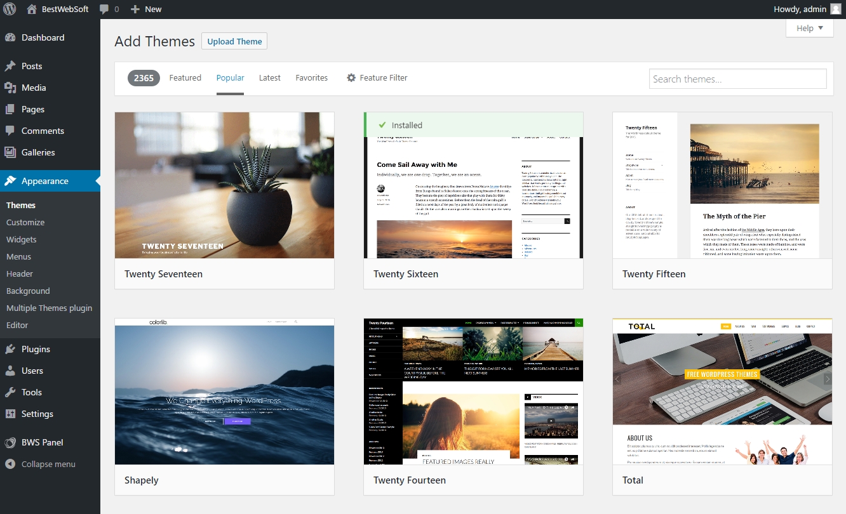
Task: Click the Add Themes page heading
Action: click(x=154, y=41)
